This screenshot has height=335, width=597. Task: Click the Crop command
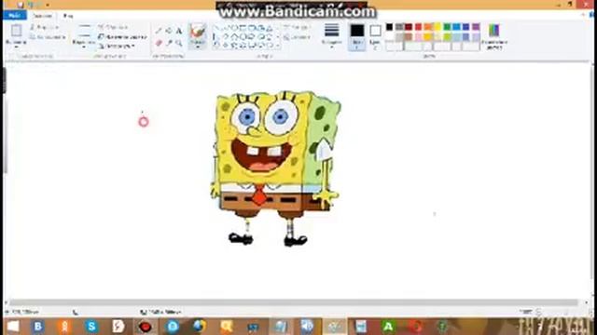(x=113, y=27)
